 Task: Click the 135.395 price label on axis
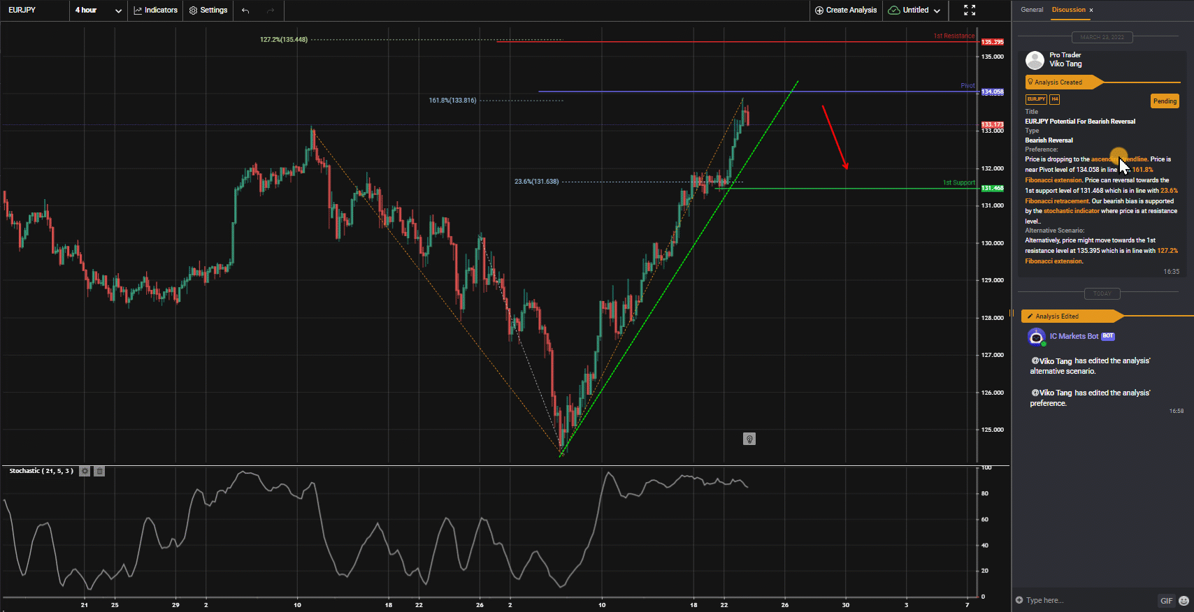point(993,42)
